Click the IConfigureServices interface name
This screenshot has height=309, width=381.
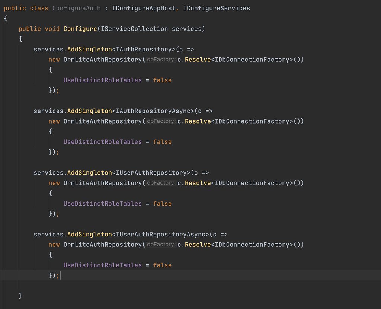(x=216, y=8)
